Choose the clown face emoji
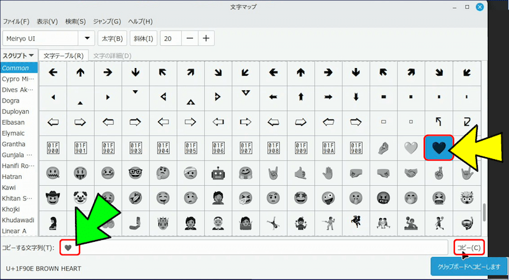509x280 pixels. pyautogui.click(x=80, y=197)
